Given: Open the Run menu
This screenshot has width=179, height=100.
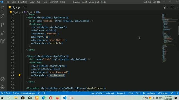Looking at the screenshot, I should (x=45, y=2).
